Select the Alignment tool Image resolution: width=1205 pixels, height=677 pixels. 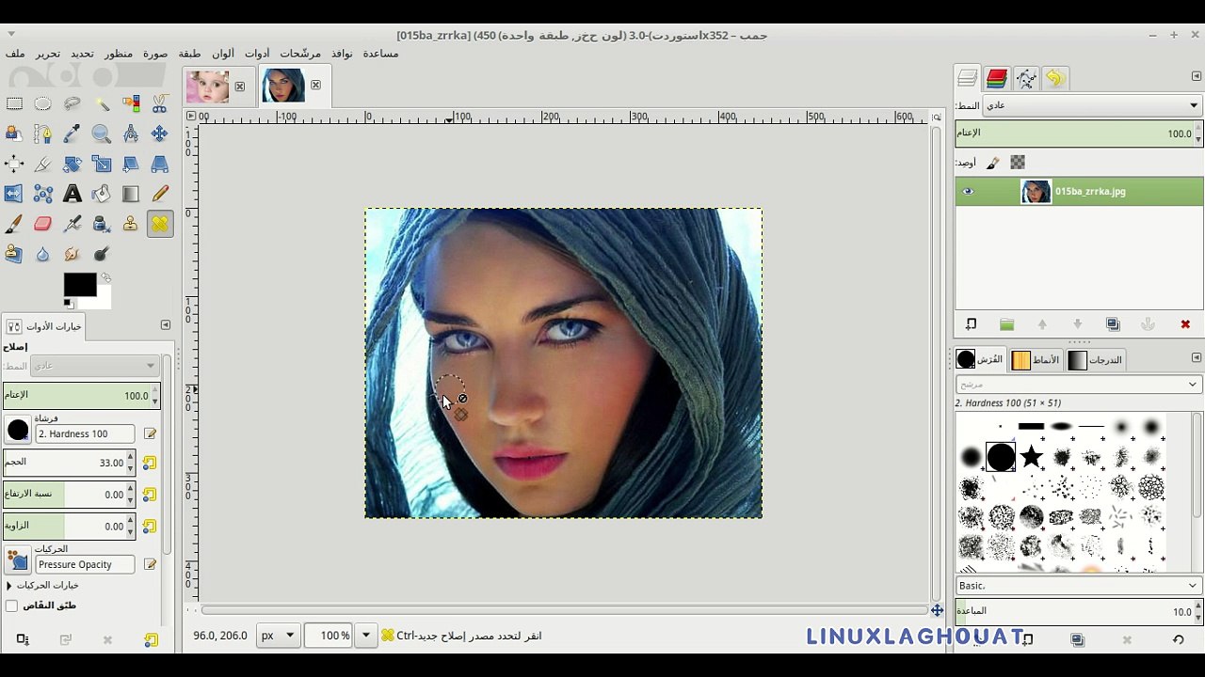(14, 165)
